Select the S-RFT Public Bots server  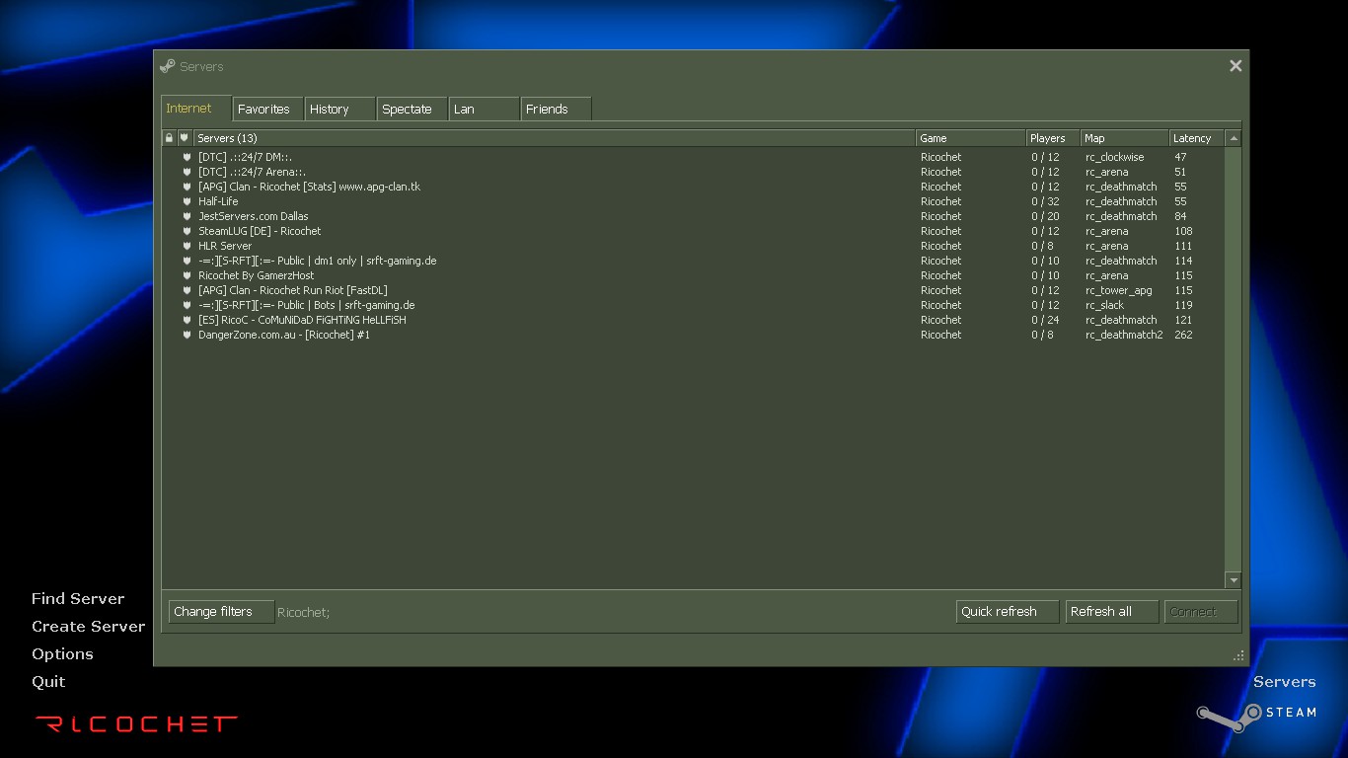tap(694, 305)
